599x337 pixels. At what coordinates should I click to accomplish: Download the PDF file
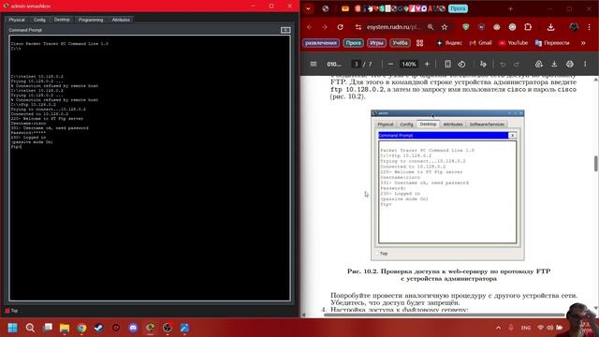pos(554,65)
